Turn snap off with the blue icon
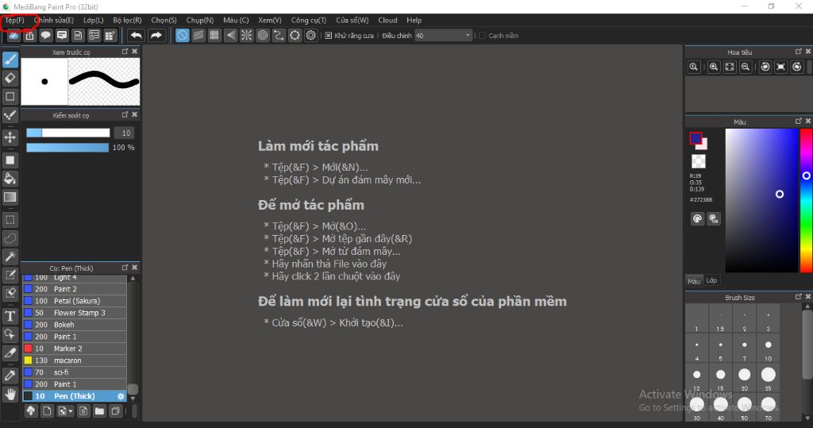This screenshot has width=813, height=428. tap(182, 35)
